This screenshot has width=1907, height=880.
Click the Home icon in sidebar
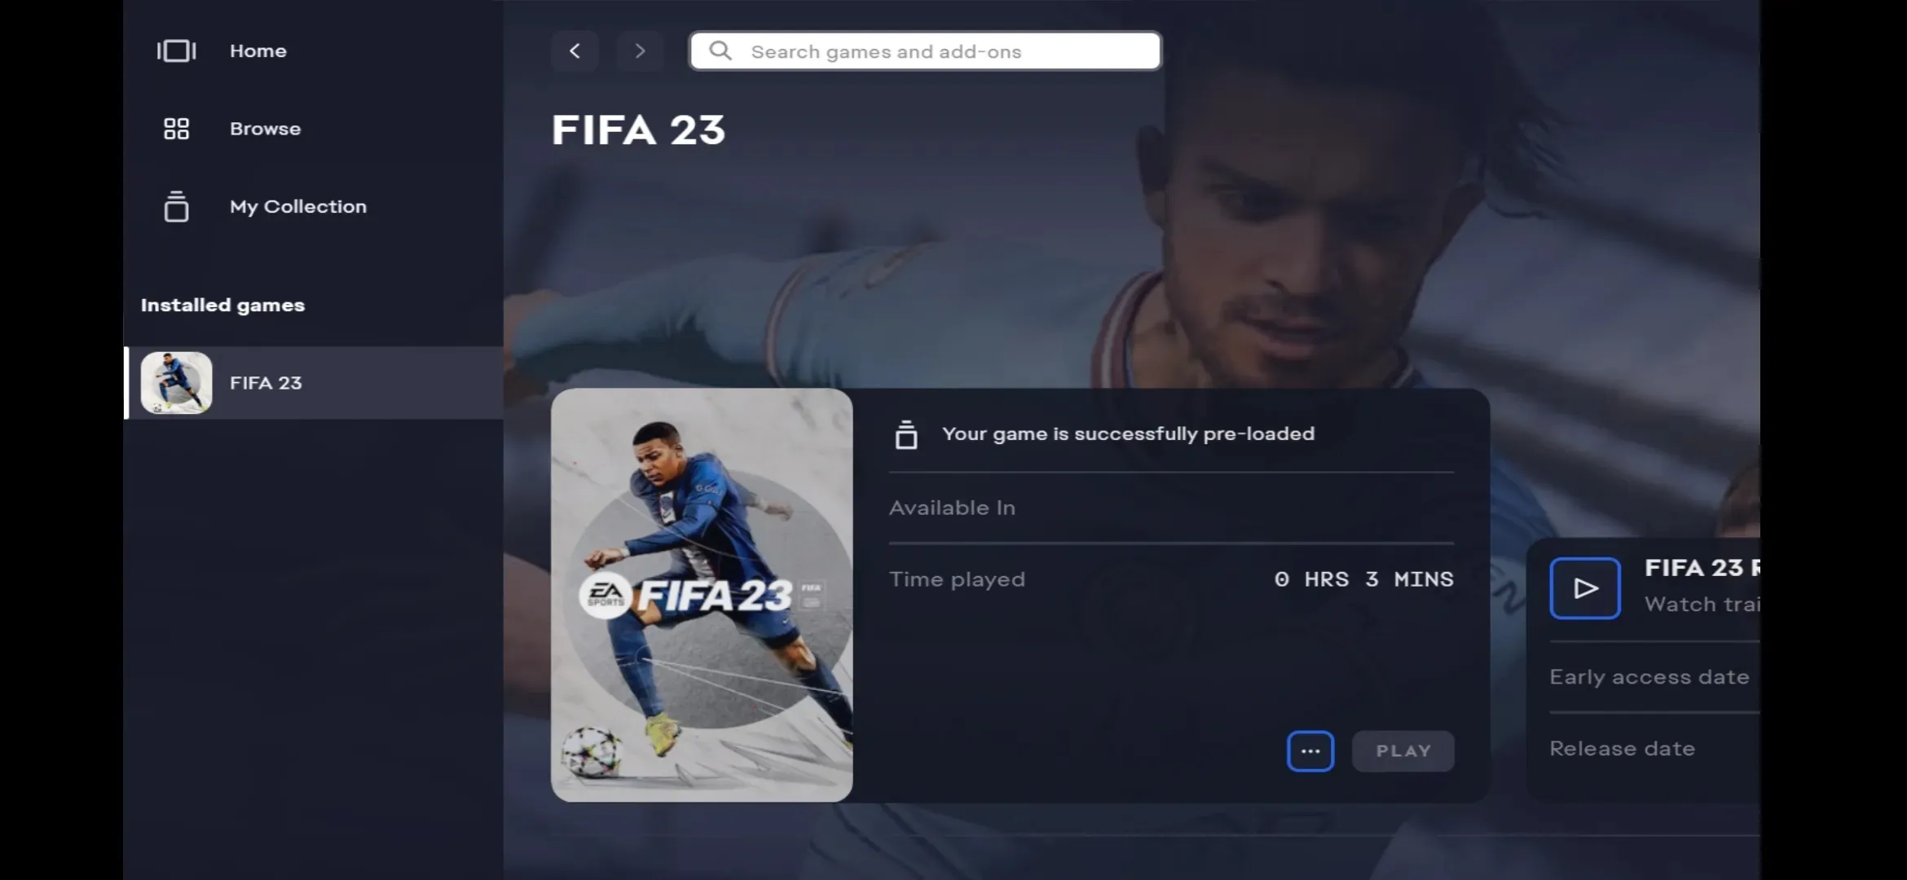[176, 51]
